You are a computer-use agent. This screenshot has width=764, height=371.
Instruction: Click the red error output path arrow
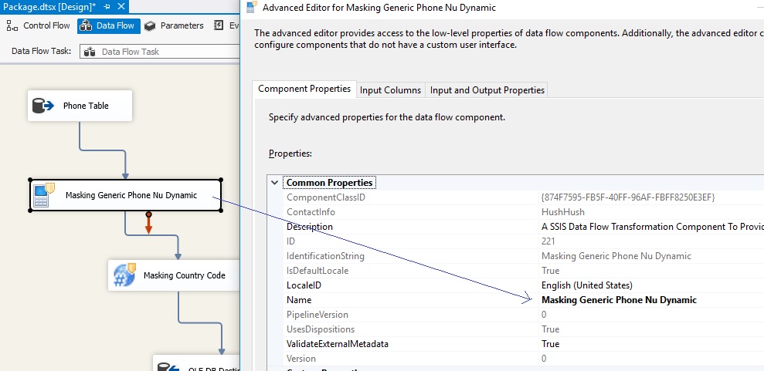tap(148, 223)
